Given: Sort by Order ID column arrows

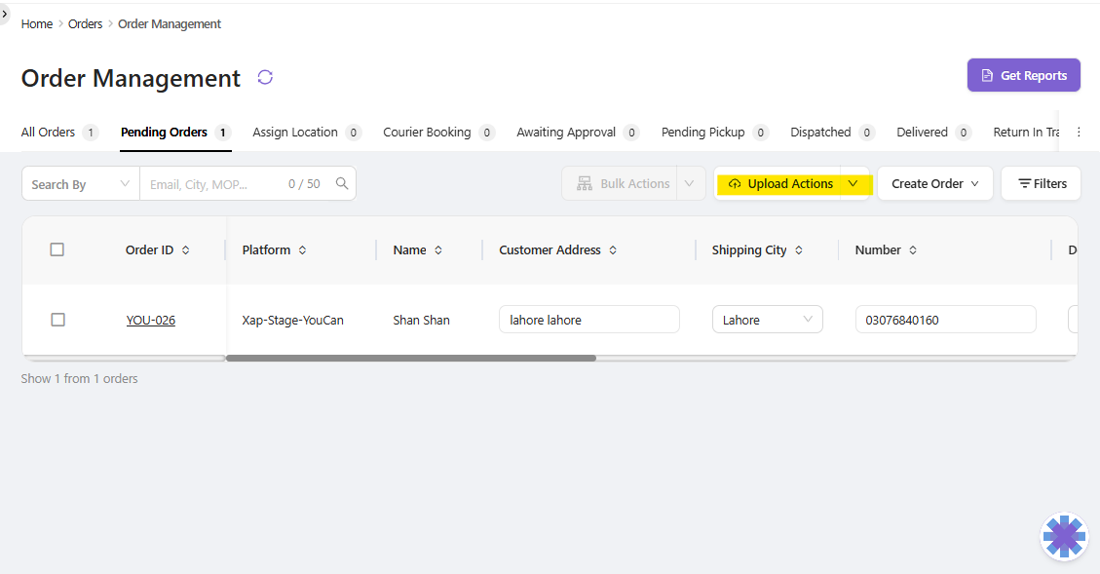Looking at the screenshot, I should pyautogui.click(x=186, y=250).
